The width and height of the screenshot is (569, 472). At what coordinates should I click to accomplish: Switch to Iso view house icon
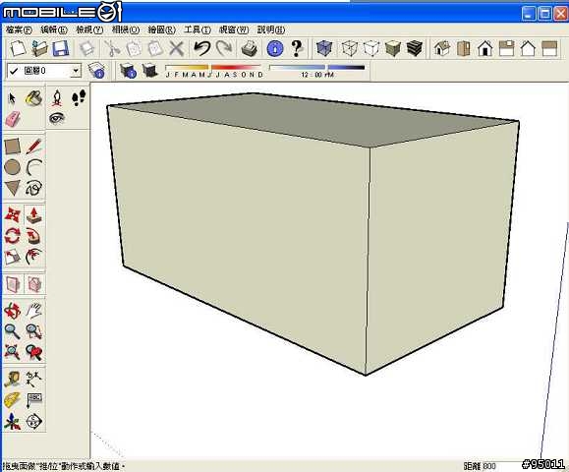(x=441, y=48)
